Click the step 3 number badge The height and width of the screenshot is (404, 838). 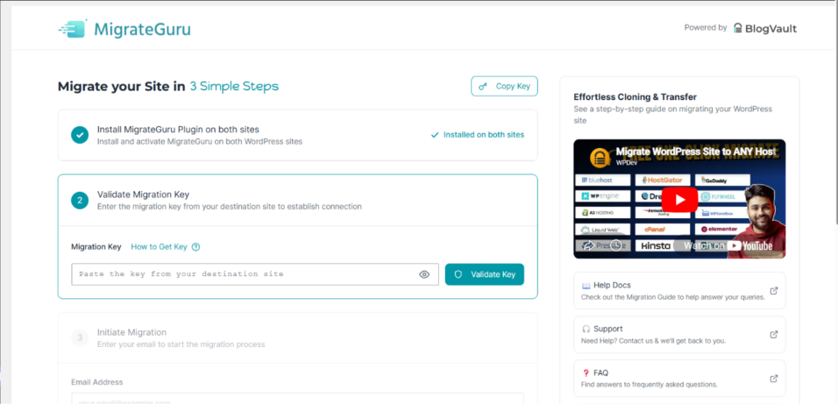tap(80, 337)
